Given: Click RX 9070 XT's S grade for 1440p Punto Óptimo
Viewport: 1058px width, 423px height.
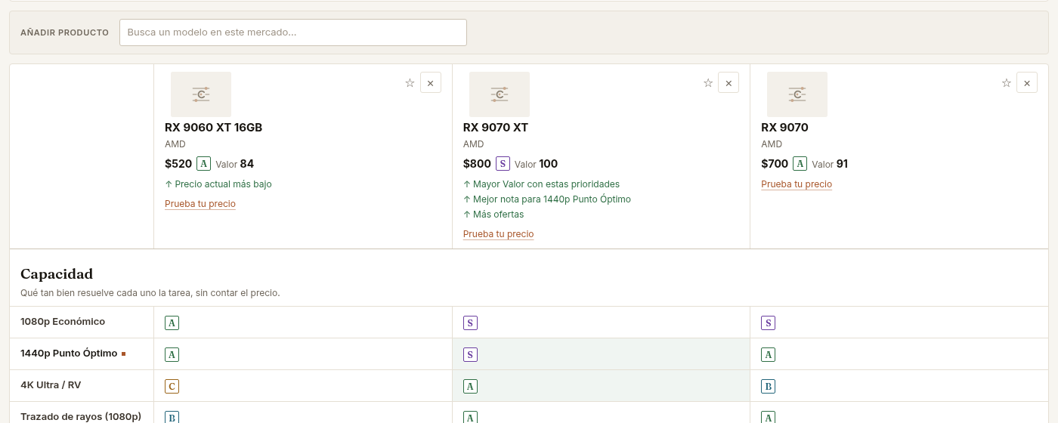Looking at the screenshot, I should click(470, 355).
